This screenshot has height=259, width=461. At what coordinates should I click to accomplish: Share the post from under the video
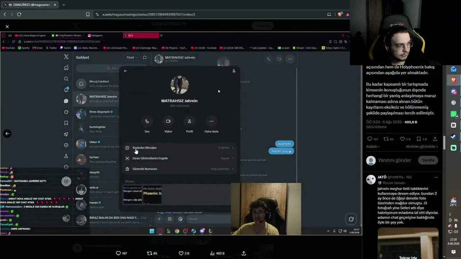point(244,253)
